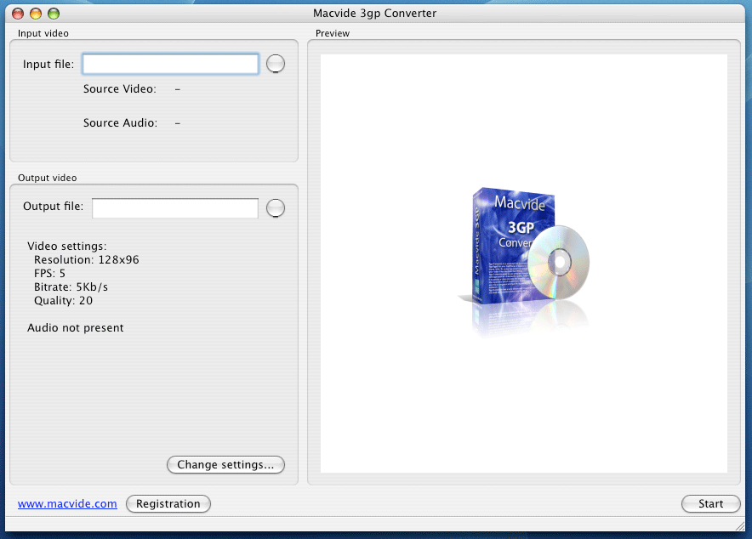Expand settings with Change settings button
Viewport: 752px width, 539px height.
[225, 464]
